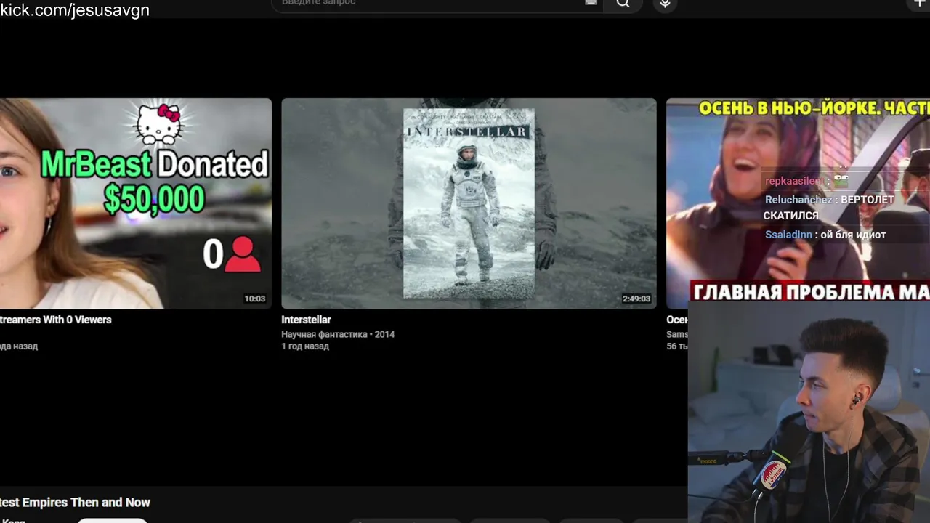Click 'Научная фантастика • 2014' text

(338, 334)
